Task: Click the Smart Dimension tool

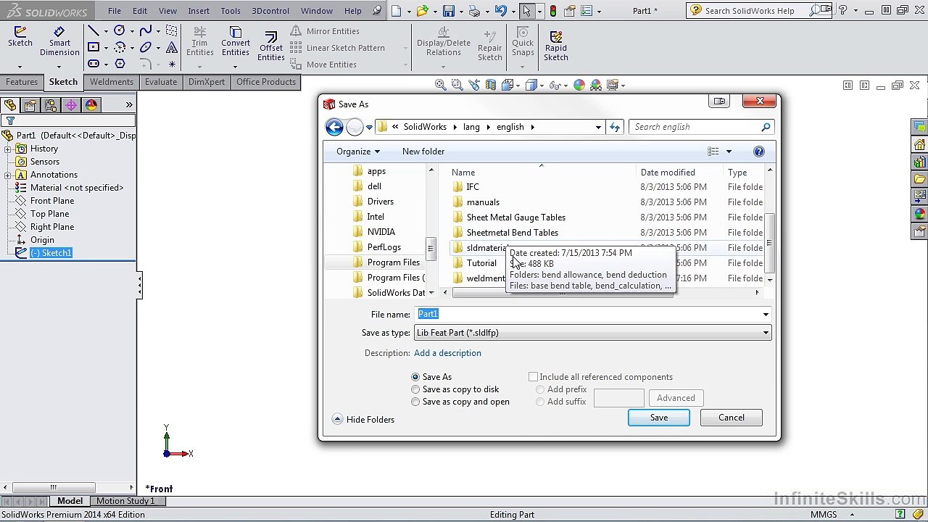Action: point(59,42)
